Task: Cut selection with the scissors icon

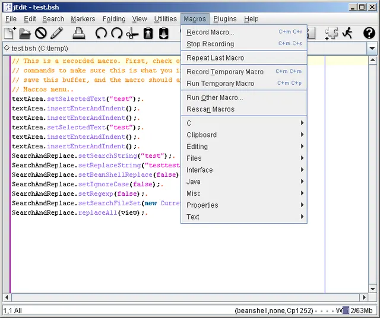Action: tap(132, 33)
